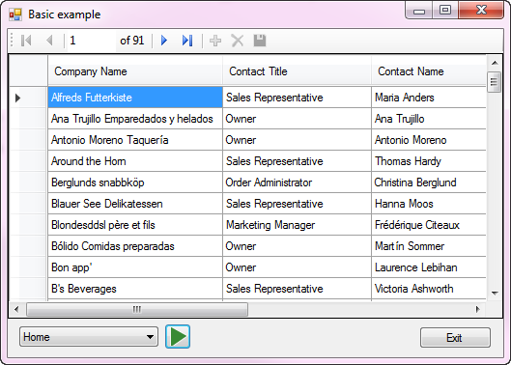Select the Ana Trujillo Emparedados y helados cell
This screenshot has height=365, width=511.
tap(135, 119)
